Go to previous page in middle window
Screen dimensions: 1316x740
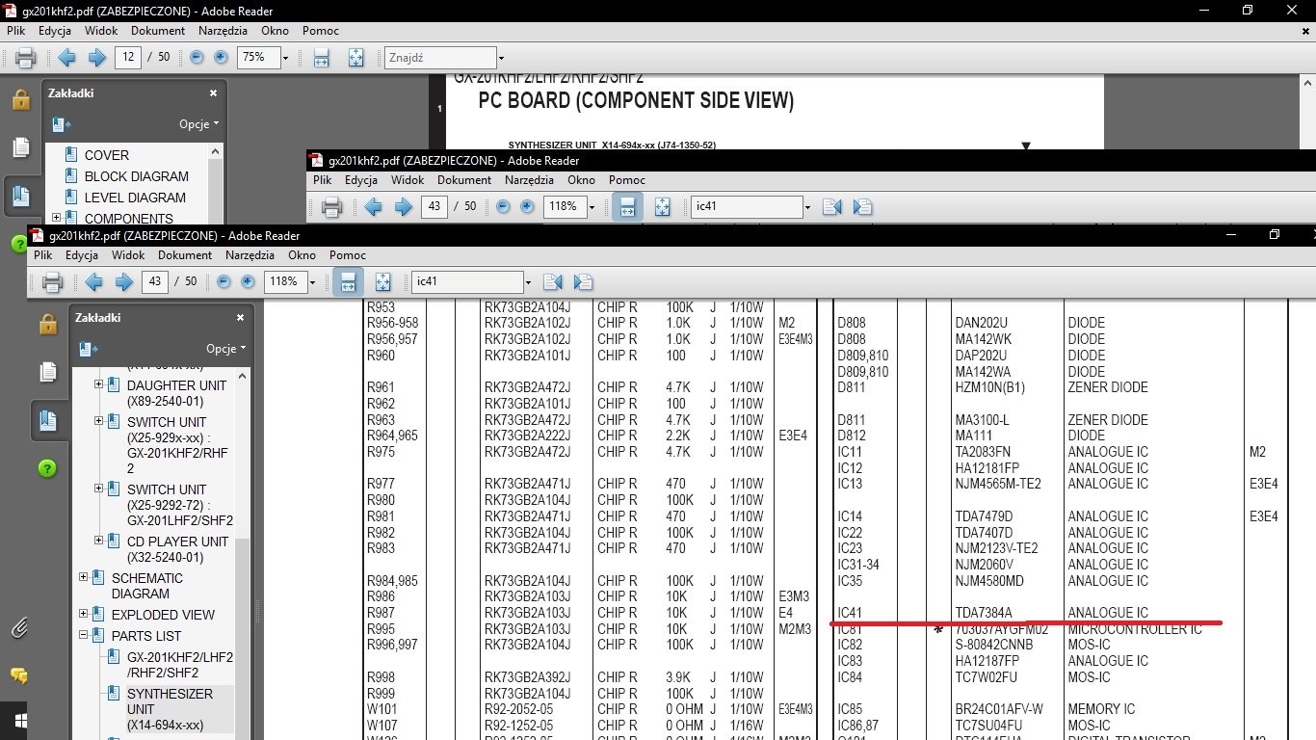click(x=373, y=207)
